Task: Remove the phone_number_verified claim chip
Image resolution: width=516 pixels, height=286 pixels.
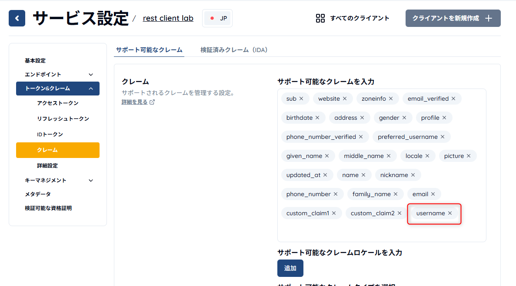Action: coord(361,137)
